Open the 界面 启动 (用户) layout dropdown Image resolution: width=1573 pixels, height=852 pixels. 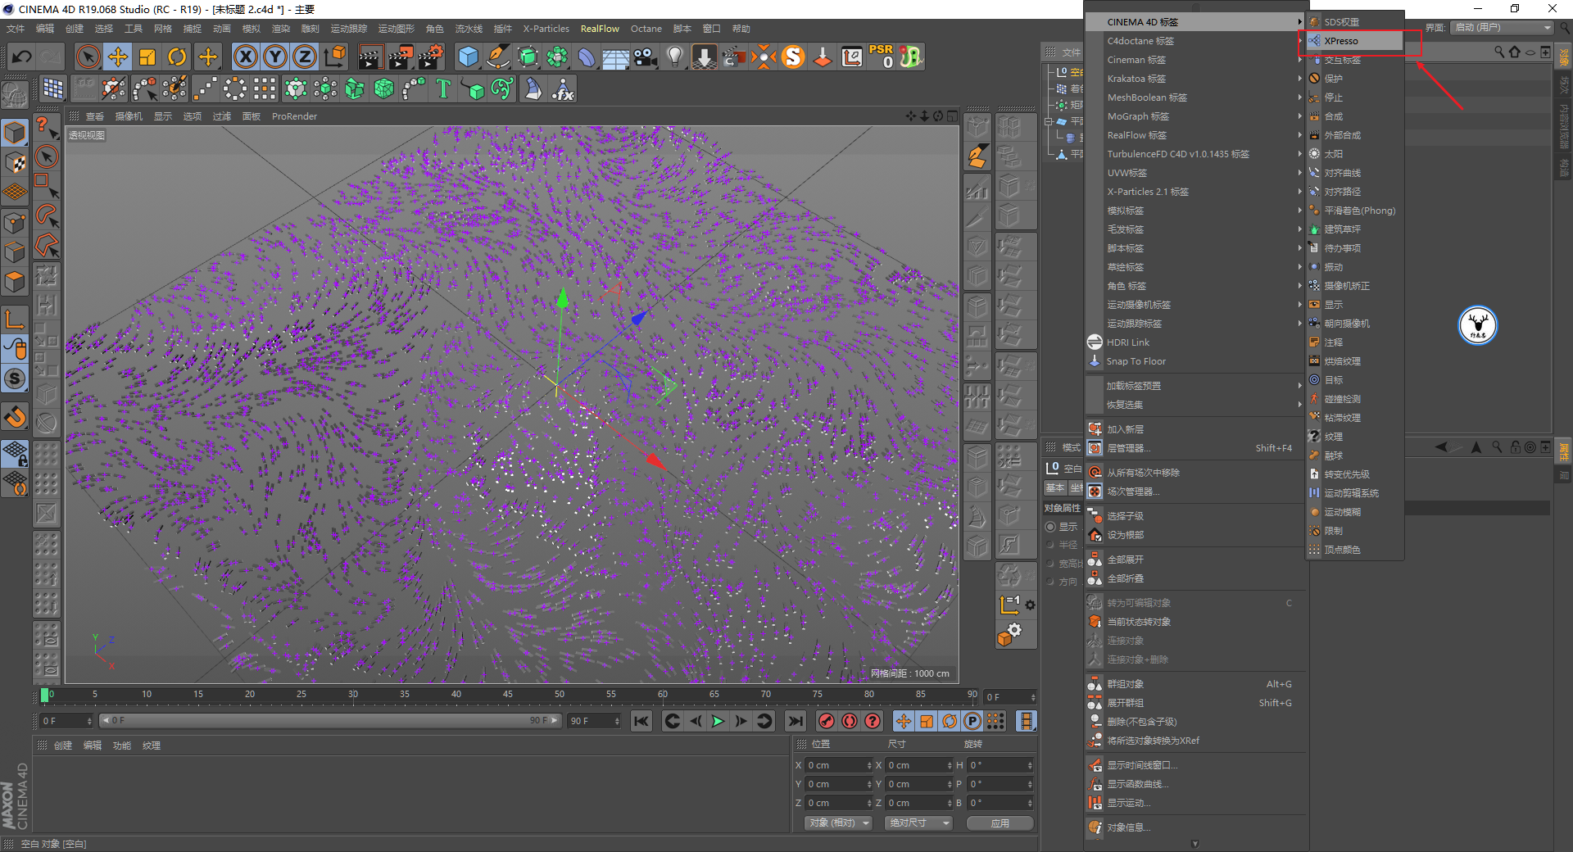pos(1502,28)
